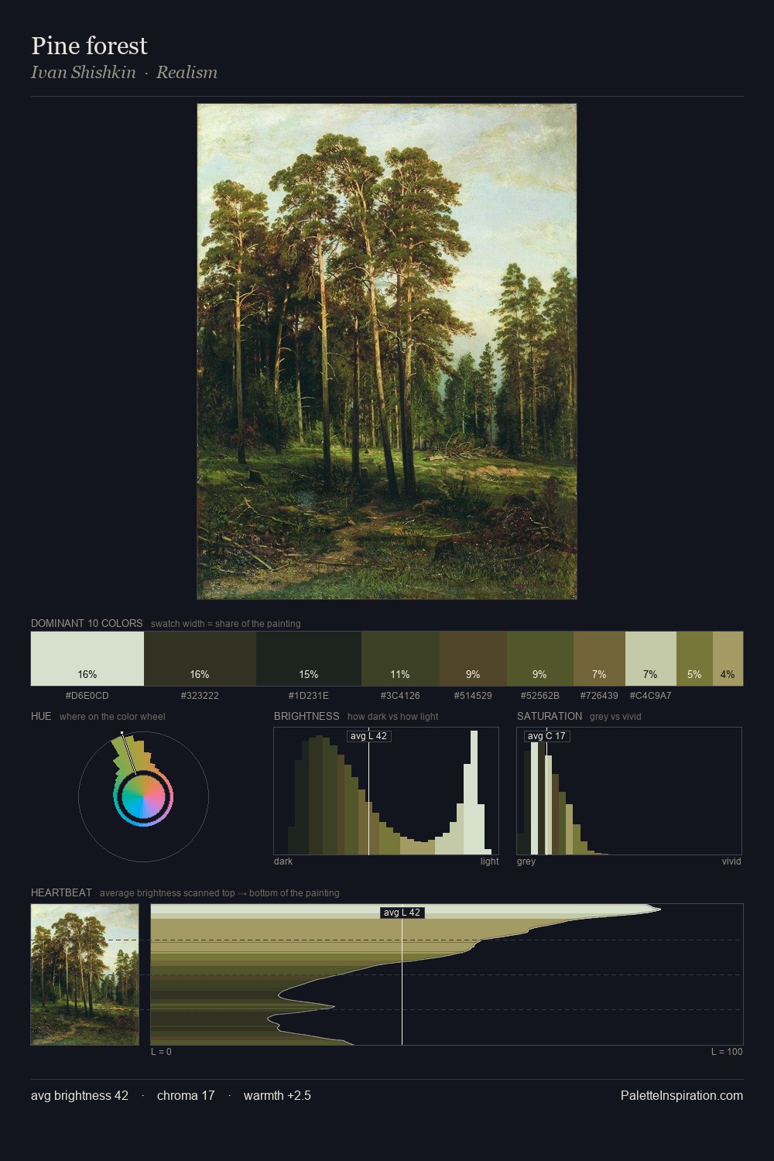
Task: Click the 5% olive swatch
Action: pyautogui.click(x=694, y=659)
